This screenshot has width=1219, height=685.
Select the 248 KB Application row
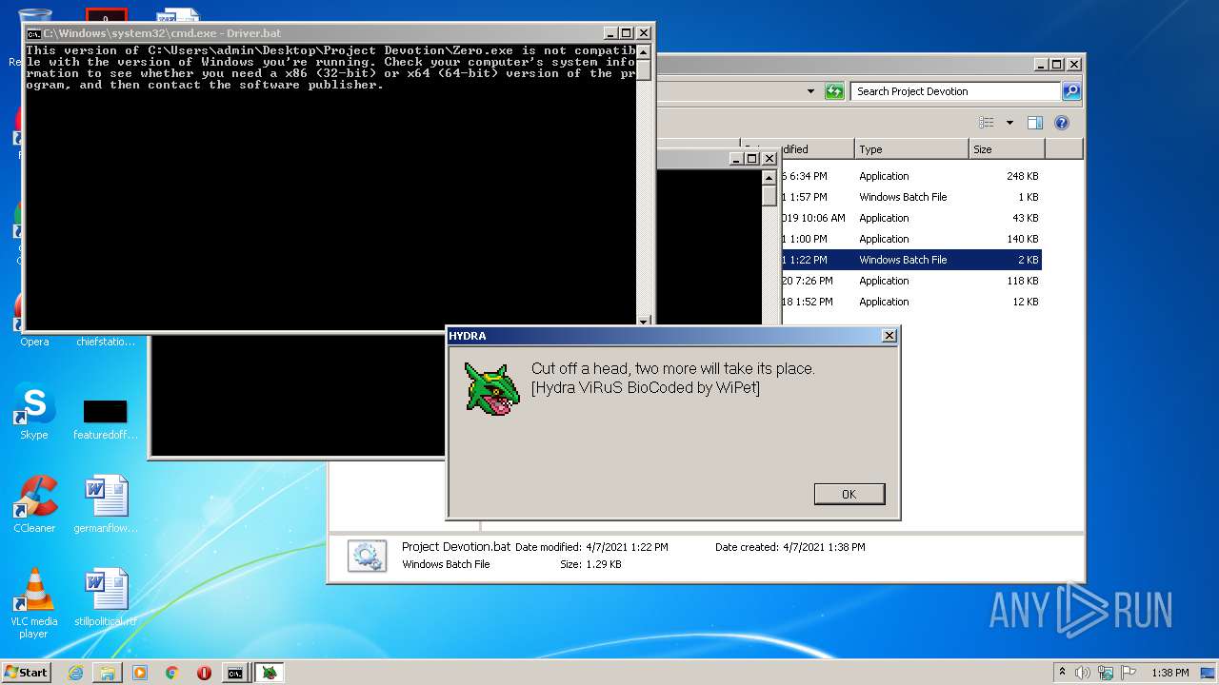[x=911, y=176]
